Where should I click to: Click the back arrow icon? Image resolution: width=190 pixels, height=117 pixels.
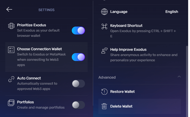coord(9,9)
